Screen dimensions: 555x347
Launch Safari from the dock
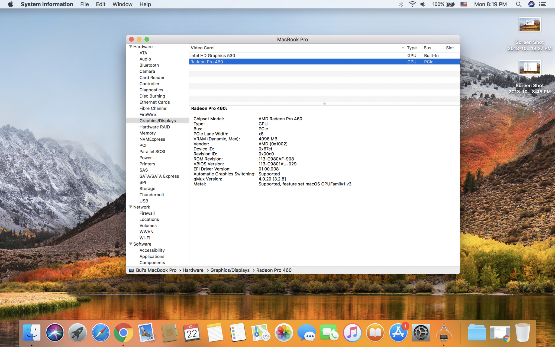tap(101, 333)
